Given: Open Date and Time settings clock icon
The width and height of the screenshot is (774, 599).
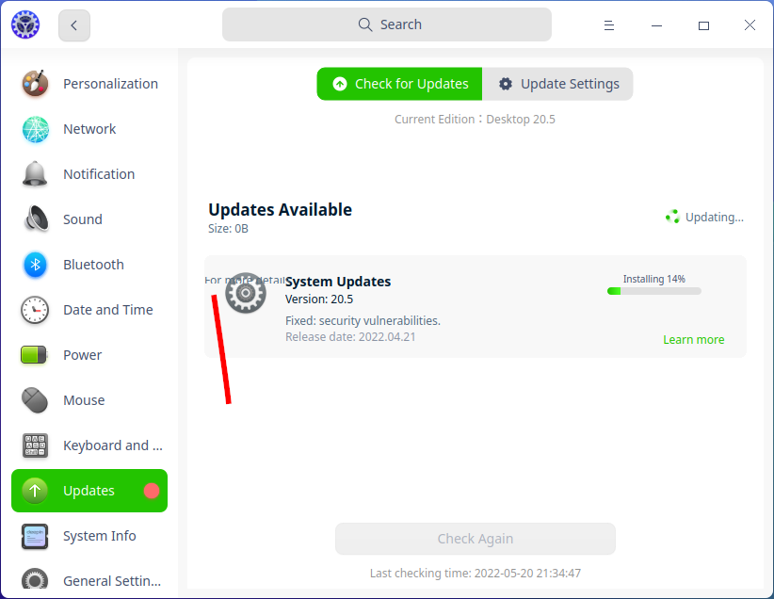Looking at the screenshot, I should click(34, 310).
